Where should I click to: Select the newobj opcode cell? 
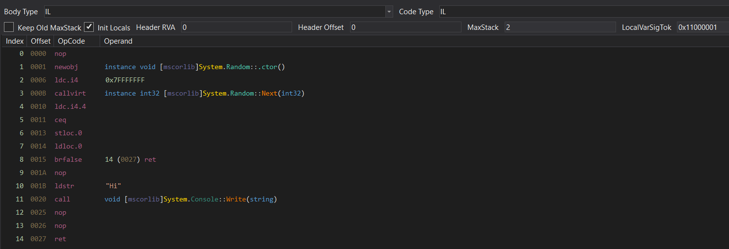(x=66, y=67)
